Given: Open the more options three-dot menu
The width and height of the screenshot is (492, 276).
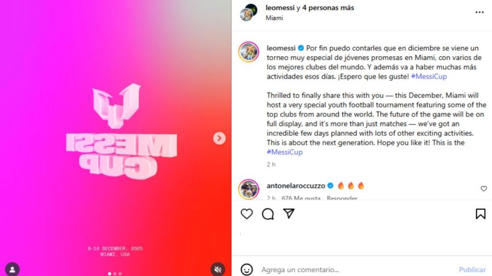Looking at the screenshot, I should 479,12.
